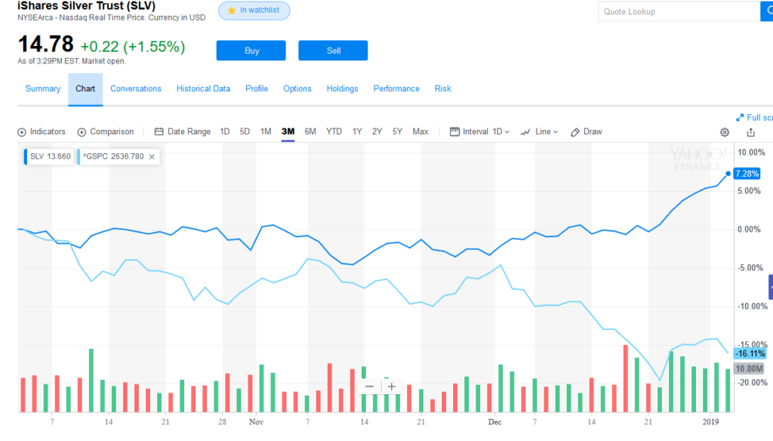This screenshot has width=773, height=441.
Task: Expand the Interval 1D dropdown
Action: [x=480, y=131]
